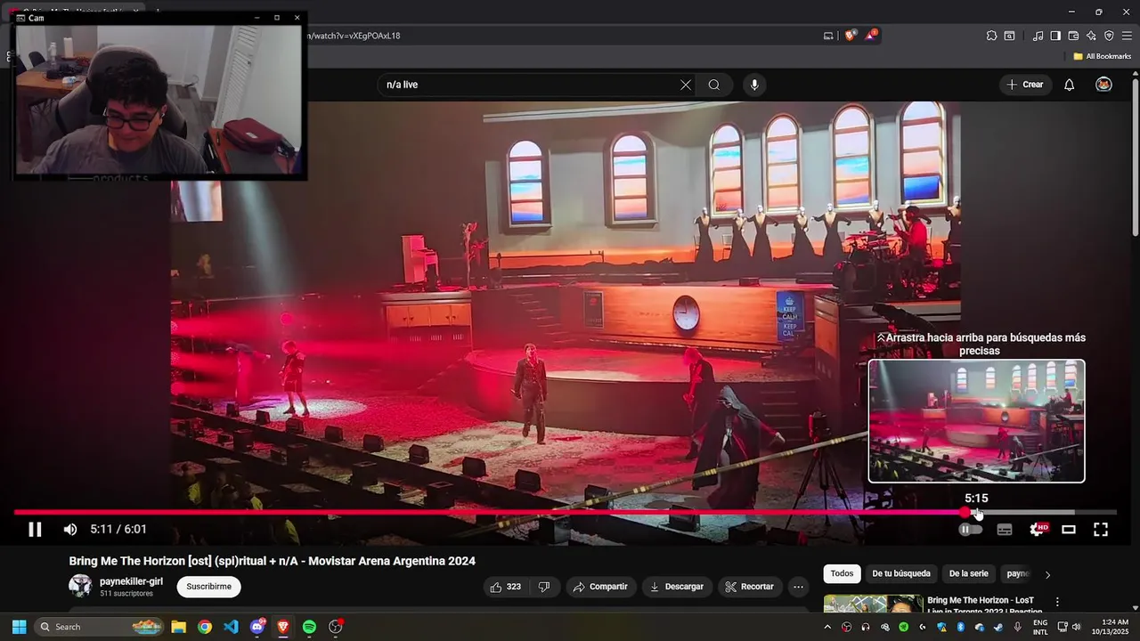Image resolution: width=1140 pixels, height=641 pixels.
Task: Open YouTube notifications bell
Action: [1070, 85]
